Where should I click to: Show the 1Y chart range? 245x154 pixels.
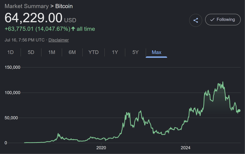(115, 52)
